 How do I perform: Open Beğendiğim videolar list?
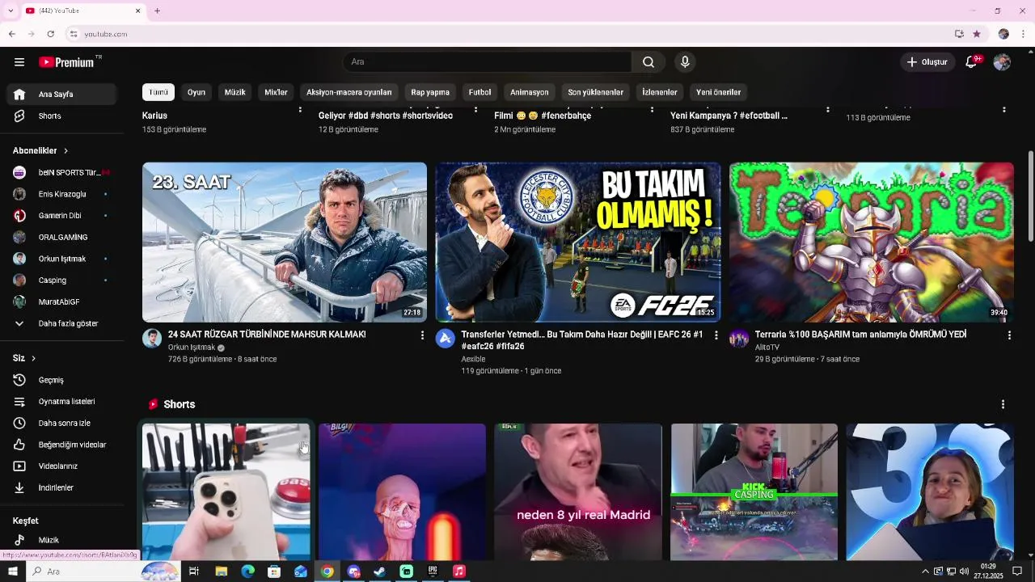click(x=61, y=445)
